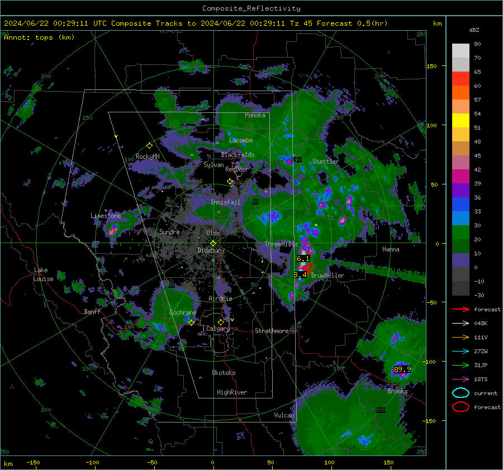
Task: Click the Airdrie city label
Action: [220, 298]
